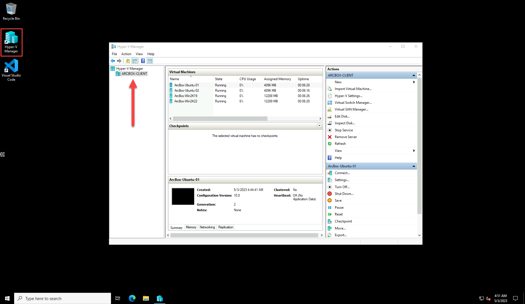Open File Explorer from the taskbar
525x304 pixels.
[x=146, y=298]
